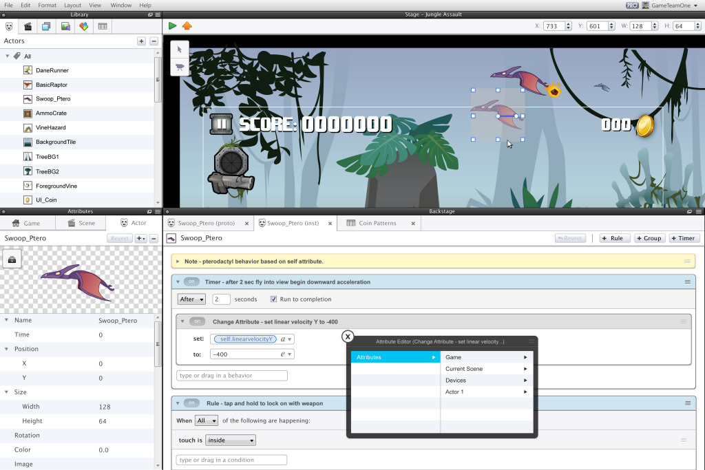Image resolution: width=705 pixels, height=470 pixels.
Task: Toggle the Timer behavior on switch
Action: point(192,281)
